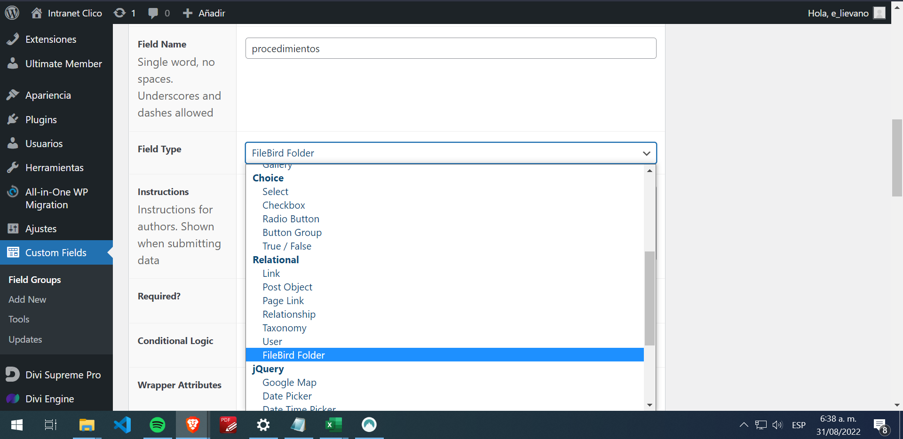
Task: Choose True / False field type
Action: tap(287, 246)
